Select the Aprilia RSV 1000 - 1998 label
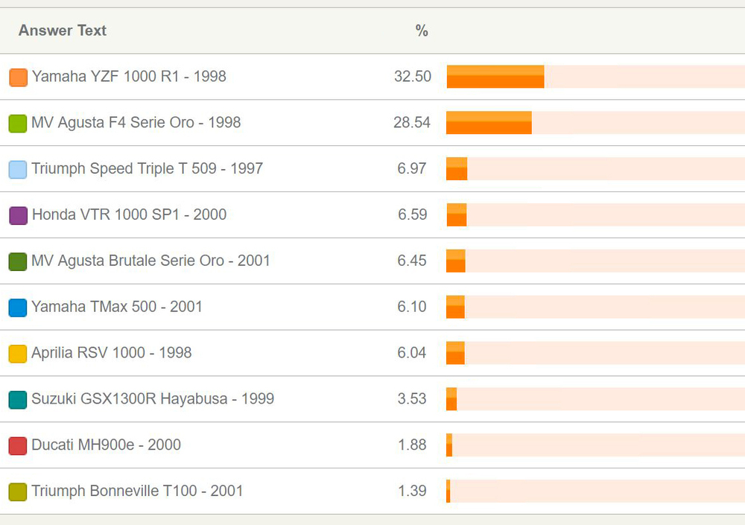The height and width of the screenshot is (525, 745). click(x=112, y=352)
